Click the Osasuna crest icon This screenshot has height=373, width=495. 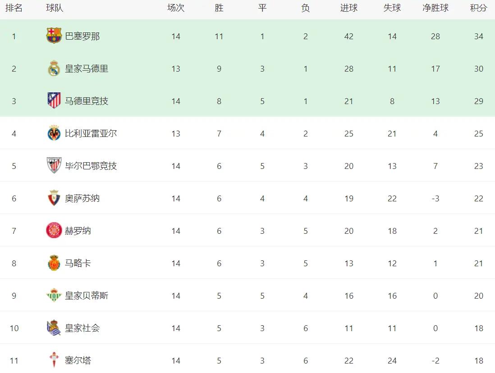(54, 198)
